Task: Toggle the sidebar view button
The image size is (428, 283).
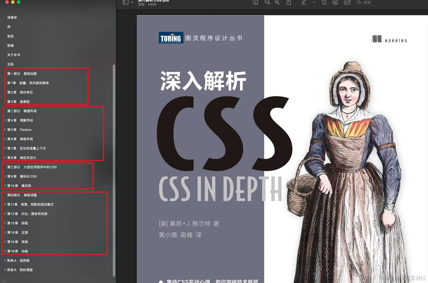Action: [x=126, y=2]
